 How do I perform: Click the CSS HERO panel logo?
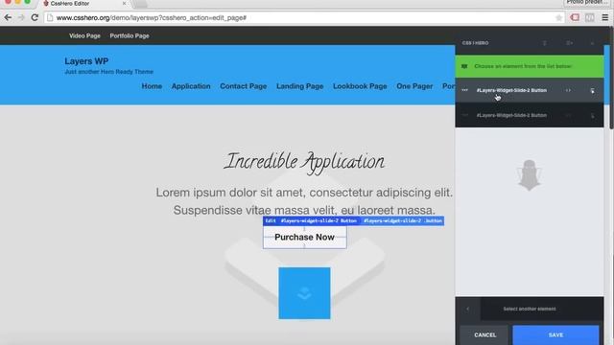(475, 43)
